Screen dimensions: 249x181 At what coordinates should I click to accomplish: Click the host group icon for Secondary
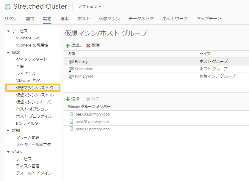point(71,69)
